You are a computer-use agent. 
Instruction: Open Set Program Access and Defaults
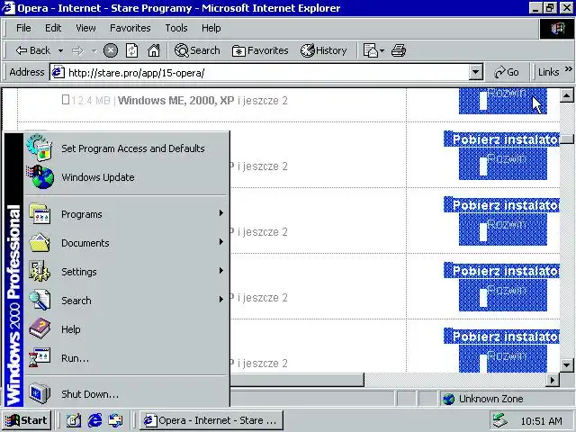click(x=125, y=148)
